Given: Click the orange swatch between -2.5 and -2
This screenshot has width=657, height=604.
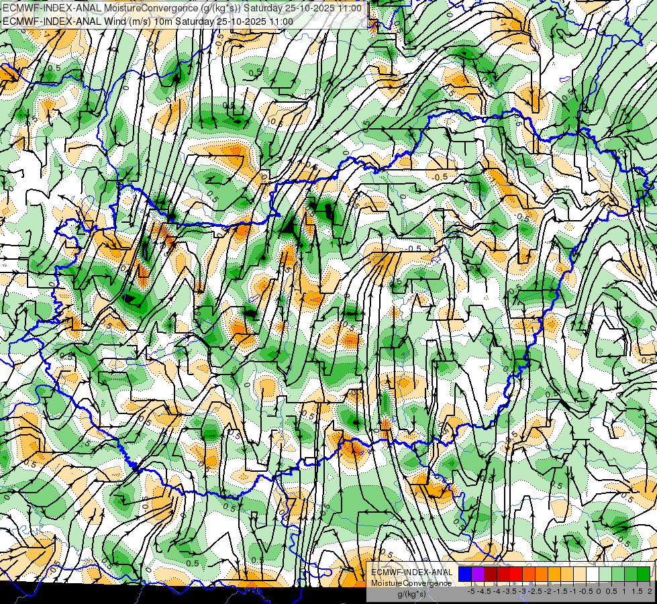Looking at the screenshot, I should (542, 574).
